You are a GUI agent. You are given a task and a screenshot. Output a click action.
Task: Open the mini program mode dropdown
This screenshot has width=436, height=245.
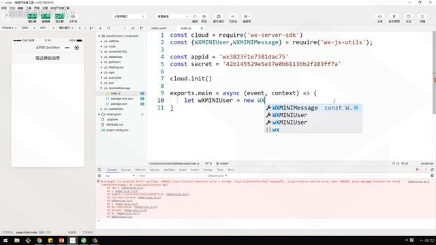pos(129,16)
